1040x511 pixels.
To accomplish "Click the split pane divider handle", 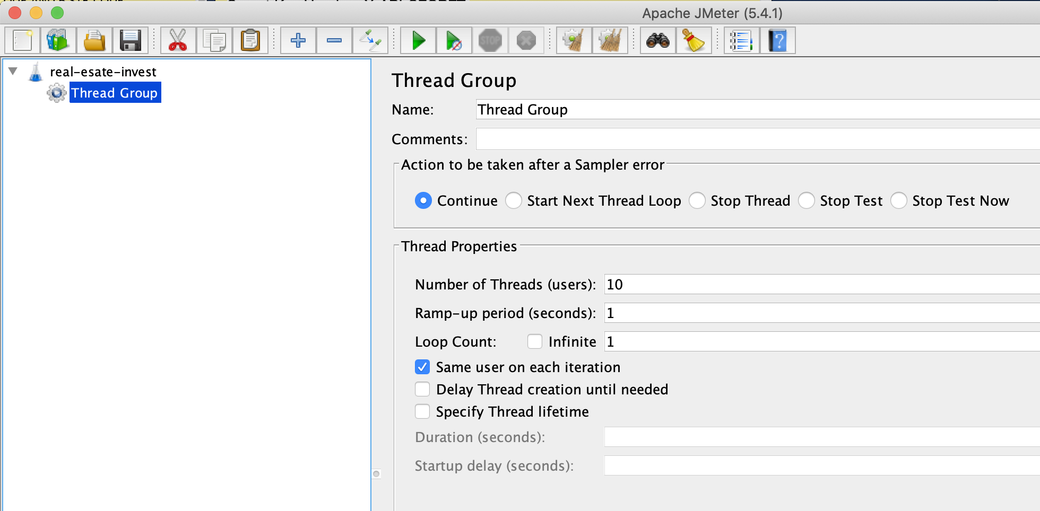I will click(x=376, y=474).
